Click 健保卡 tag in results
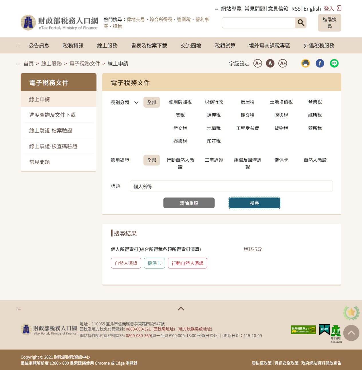 (x=154, y=263)
